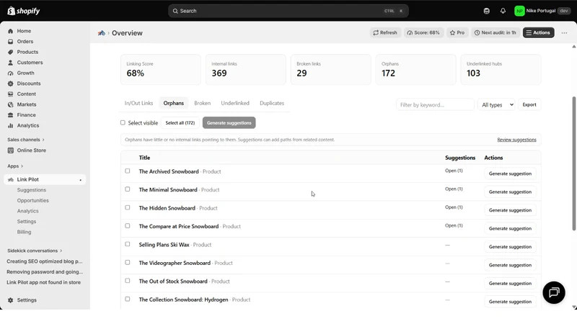This screenshot has height=324, width=577.
Task: Click Select all (172) button
Action: tap(180, 122)
